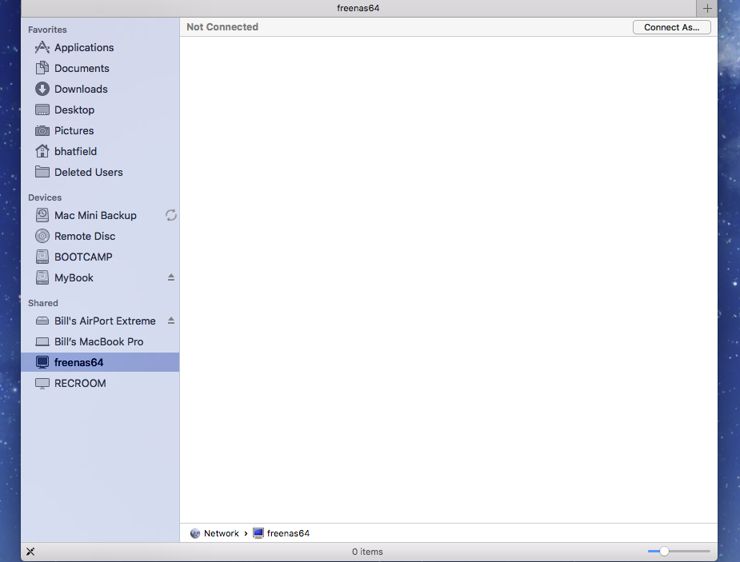Select Bill's AirPort Extreme label

105,321
